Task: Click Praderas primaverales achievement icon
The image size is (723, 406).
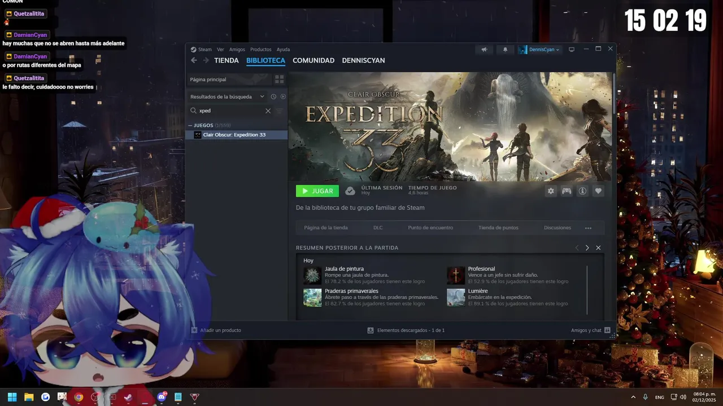Action: 312,297
